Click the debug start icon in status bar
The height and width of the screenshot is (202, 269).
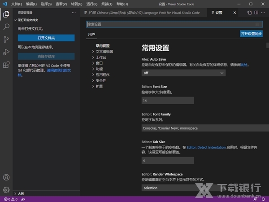(x=23, y=199)
